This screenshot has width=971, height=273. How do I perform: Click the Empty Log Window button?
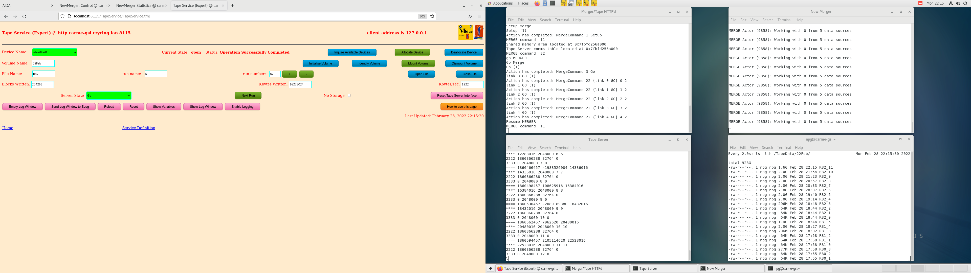coord(23,107)
